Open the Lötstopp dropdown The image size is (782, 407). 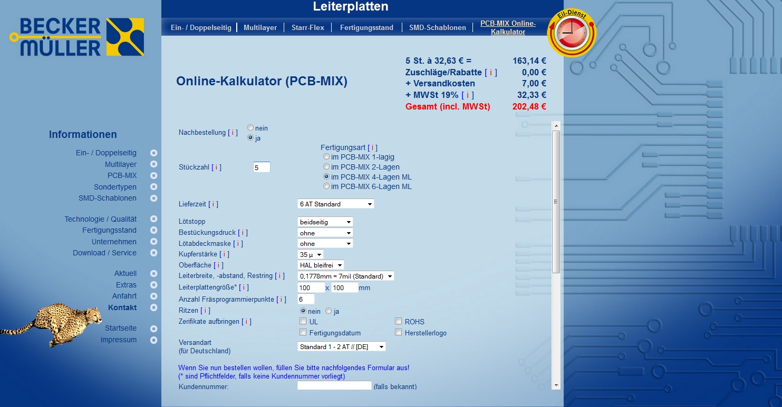click(x=325, y=222)
